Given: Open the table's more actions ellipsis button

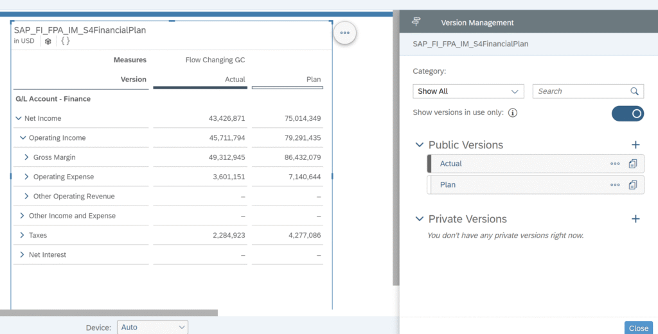Looking at the screenshot, I should click(x=345, y=33).
